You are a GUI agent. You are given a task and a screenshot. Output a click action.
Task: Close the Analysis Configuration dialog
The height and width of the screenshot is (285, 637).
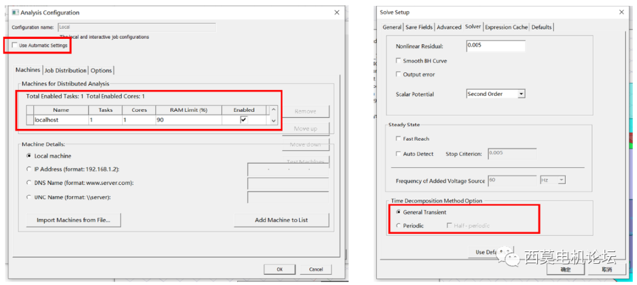click(337, 12)
